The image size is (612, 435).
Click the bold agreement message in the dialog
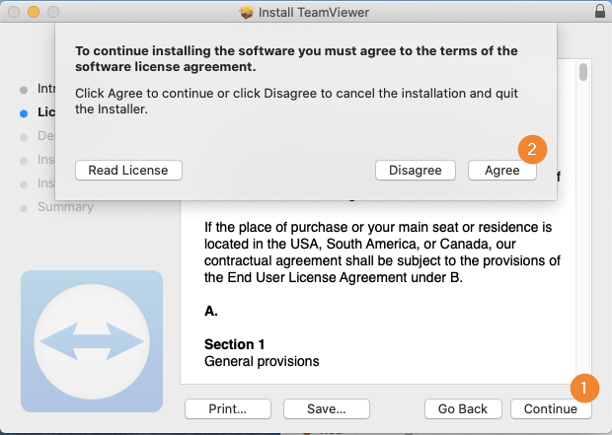pos(296,59)
